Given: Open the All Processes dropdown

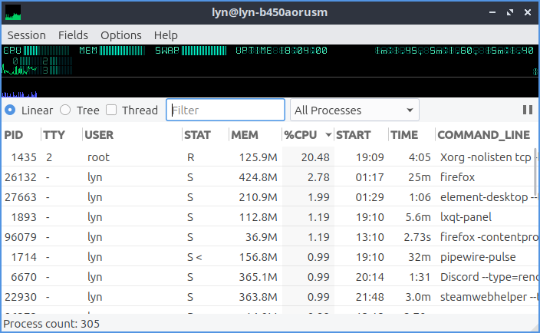Looking at the screenshot, I should point(355,110).
